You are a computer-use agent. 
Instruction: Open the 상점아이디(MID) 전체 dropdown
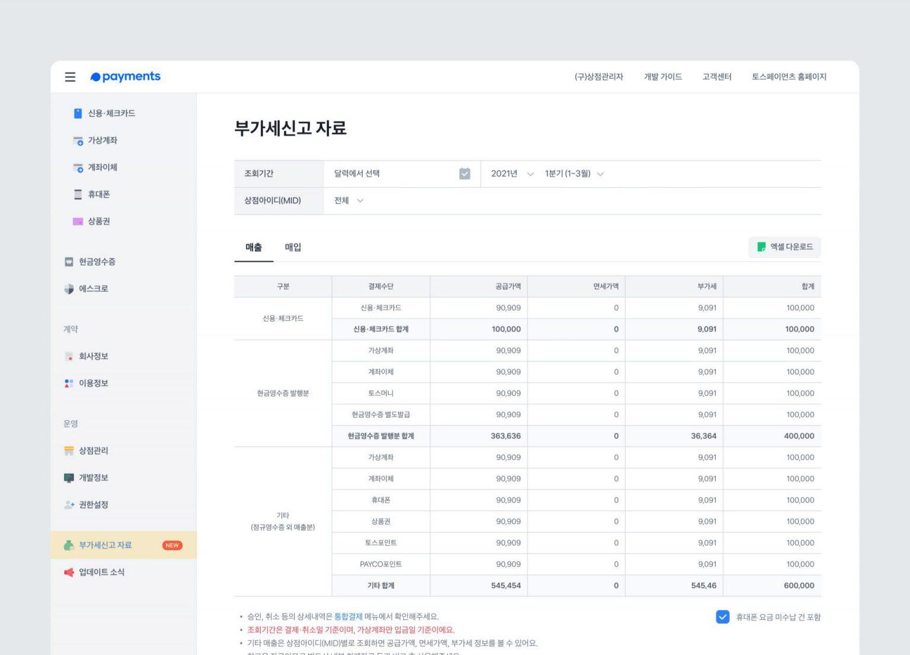[x=348, y=201]
